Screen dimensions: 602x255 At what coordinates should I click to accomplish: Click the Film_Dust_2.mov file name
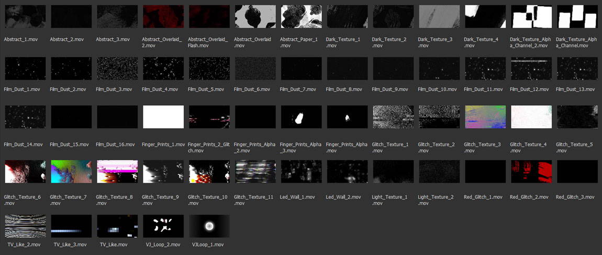[x=68, y=90]
